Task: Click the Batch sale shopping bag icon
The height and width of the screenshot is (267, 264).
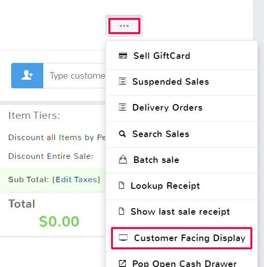Action: tap(123, 159)
